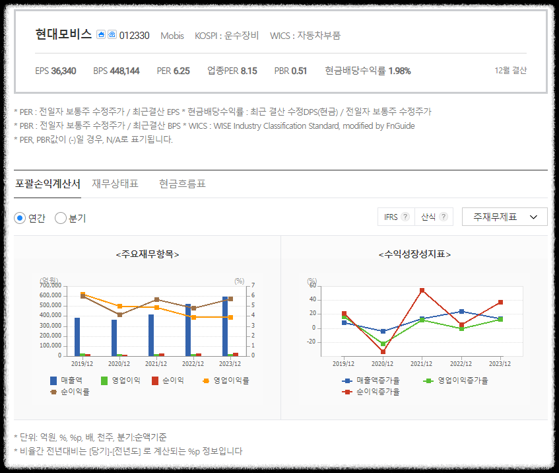
Task: Click the 2020/12 revenue bar
Action: [x=114, y=338]
